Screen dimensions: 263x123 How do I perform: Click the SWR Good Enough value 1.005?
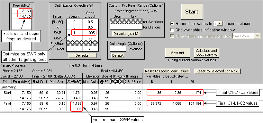pos(91,33)
